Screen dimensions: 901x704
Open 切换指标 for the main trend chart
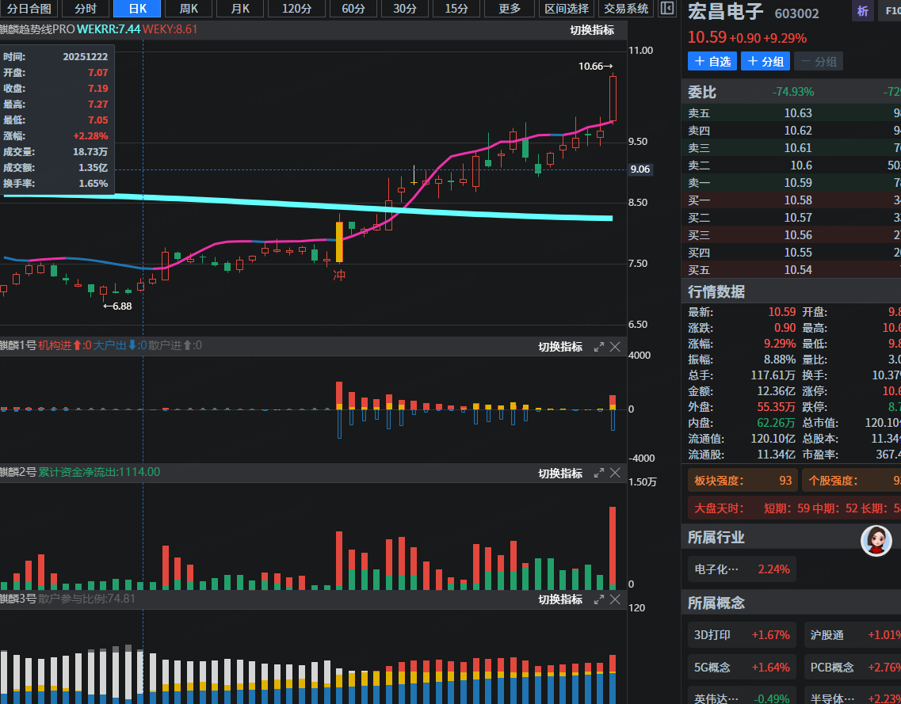[592, 30]
